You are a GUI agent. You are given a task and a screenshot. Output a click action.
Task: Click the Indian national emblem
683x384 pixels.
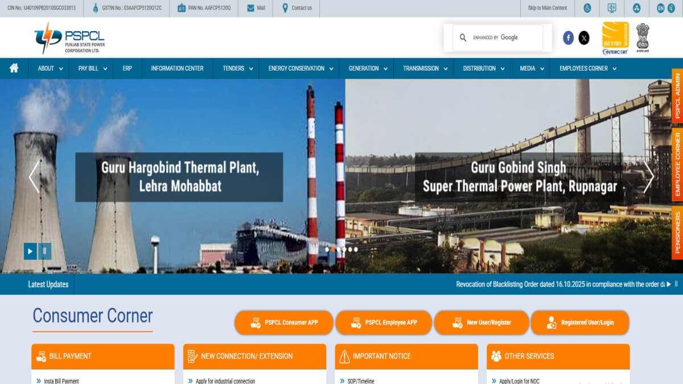pyautogui.click(x=643, y=38)
